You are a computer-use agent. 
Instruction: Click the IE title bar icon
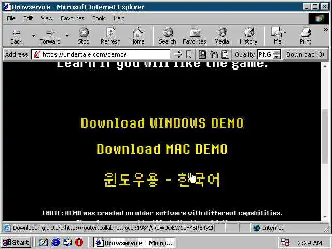click(7, 7)
